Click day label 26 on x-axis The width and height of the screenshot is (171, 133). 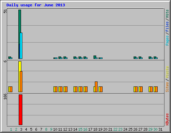tap(135, 129)
